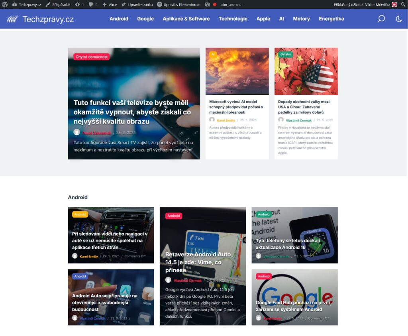Click the dashboard gauge icon beside Techzpravy.cz
The width and height of the screenshot is (408, 336).
[15, 4]
